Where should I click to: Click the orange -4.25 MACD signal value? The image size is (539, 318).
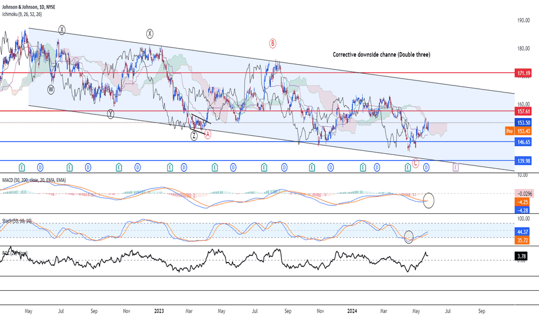pos(523,202)
